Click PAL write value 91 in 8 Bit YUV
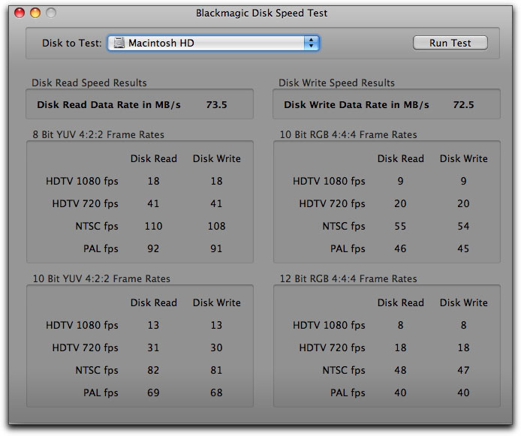The height and width of the screenshot is (436, 521). point(216,248)
